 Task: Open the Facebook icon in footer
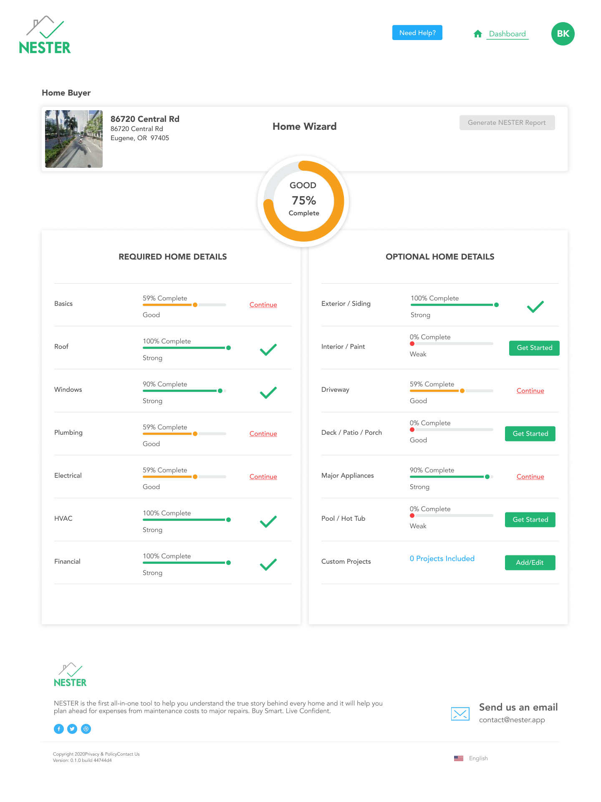click(x=59, y=729)
